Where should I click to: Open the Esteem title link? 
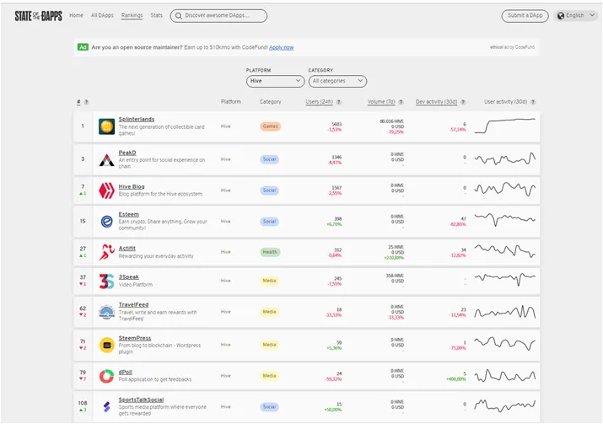coord(129,214)
